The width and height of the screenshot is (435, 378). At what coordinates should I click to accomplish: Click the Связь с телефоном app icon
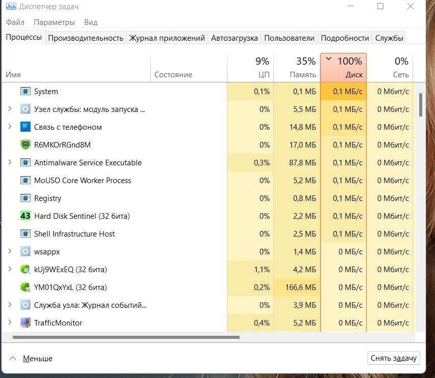tap(25, 127)
